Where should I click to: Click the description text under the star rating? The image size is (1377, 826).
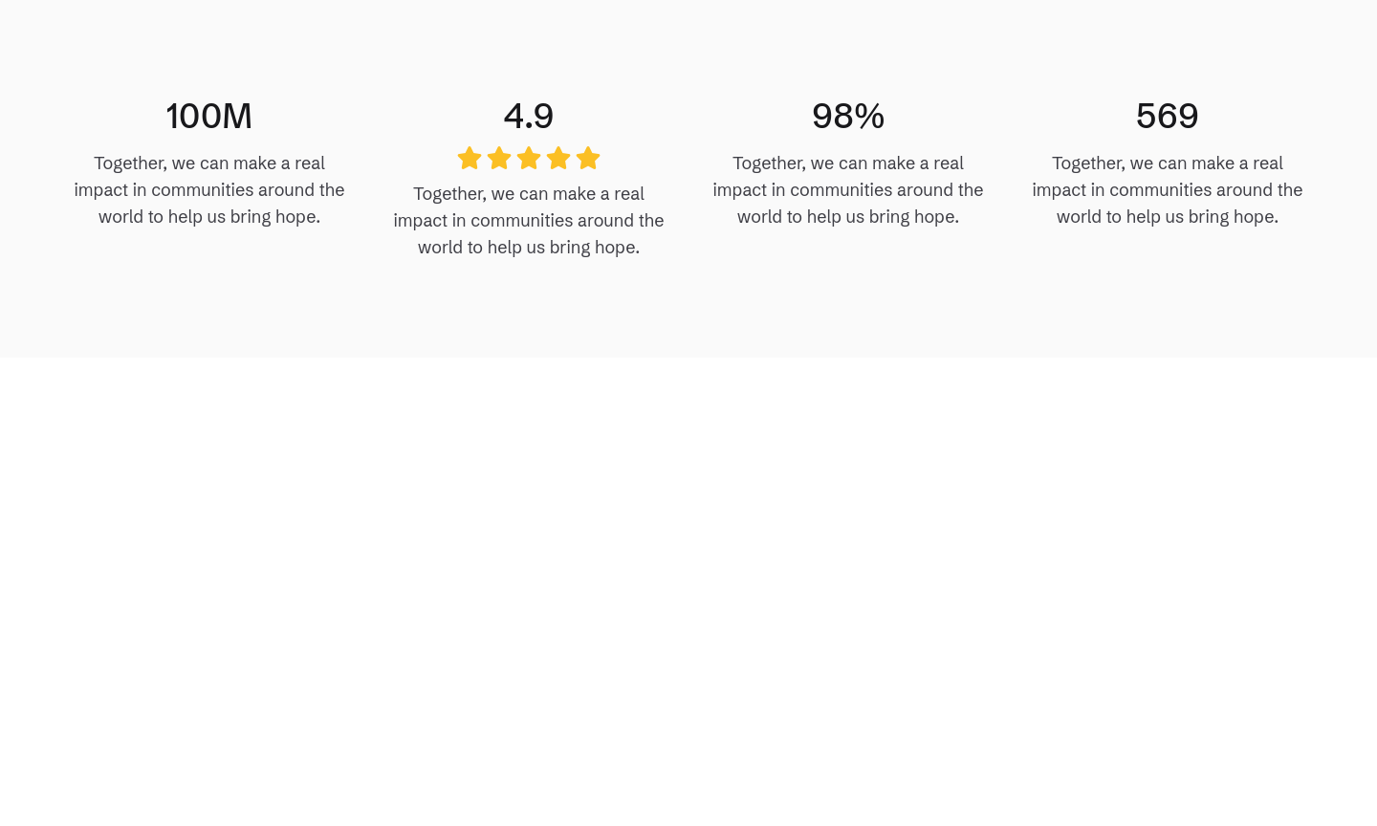point(529,220)
